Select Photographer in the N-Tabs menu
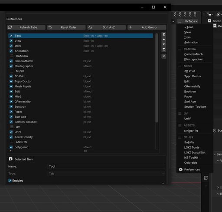The width and height of the screenshot is (222, 212). (x=193, y=60)
